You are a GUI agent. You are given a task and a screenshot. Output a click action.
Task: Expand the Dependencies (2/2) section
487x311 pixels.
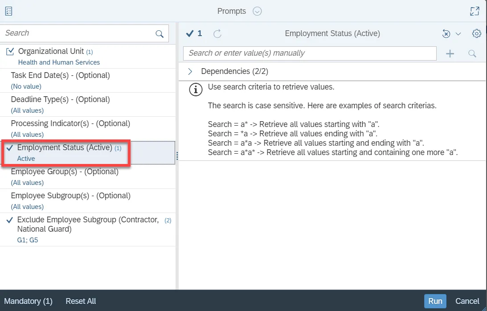point(190,71)
